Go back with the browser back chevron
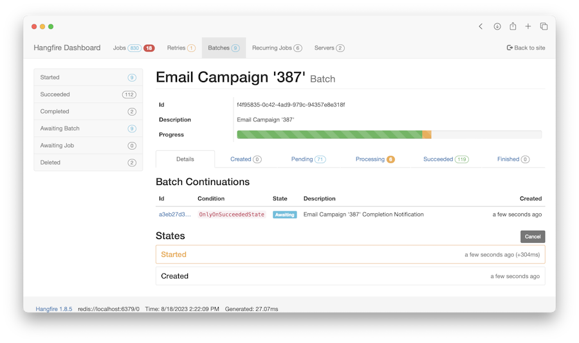The width and height of the screenshot is (579, 343). 481,26
